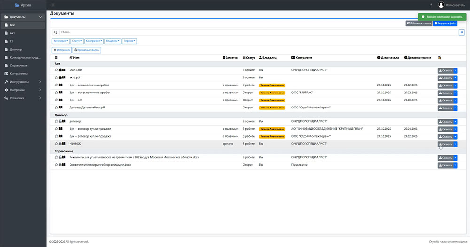Click the user avatar icon
Viewport: 470px width, 247px height.
point(441,5)
